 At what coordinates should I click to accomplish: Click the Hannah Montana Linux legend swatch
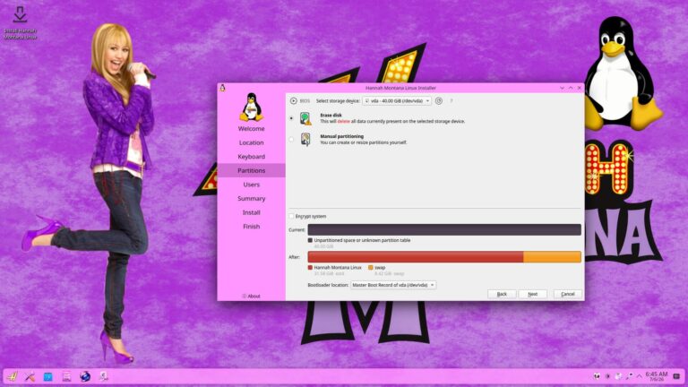[x=310, y=267]
